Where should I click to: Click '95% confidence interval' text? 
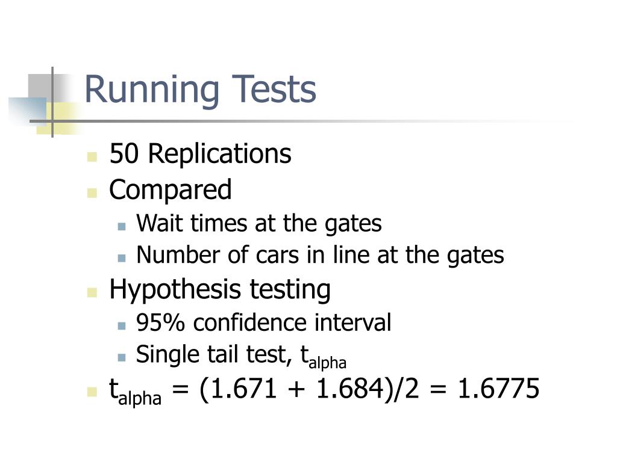click(x=264, y=322)
